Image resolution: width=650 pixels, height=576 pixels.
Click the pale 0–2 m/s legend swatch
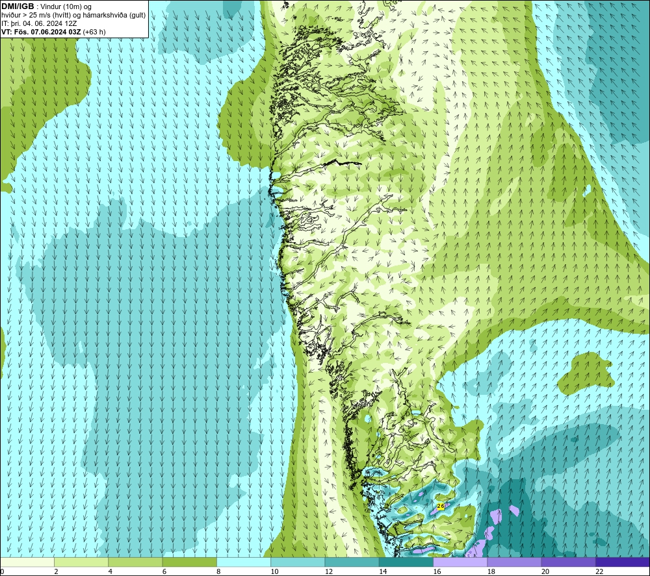coord(27,562)
